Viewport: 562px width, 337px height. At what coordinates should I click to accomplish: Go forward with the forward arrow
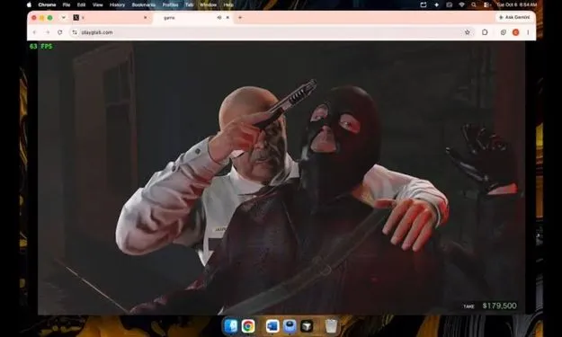tap(48, 32)
